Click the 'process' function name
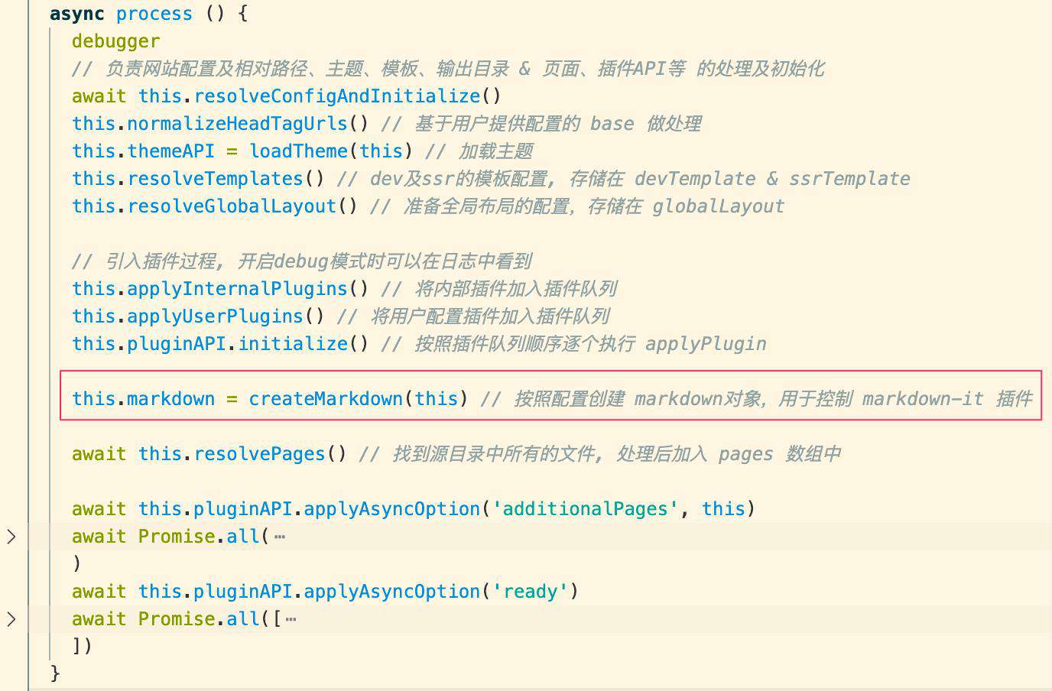The image size is (1052, 691). pos(154,14)
